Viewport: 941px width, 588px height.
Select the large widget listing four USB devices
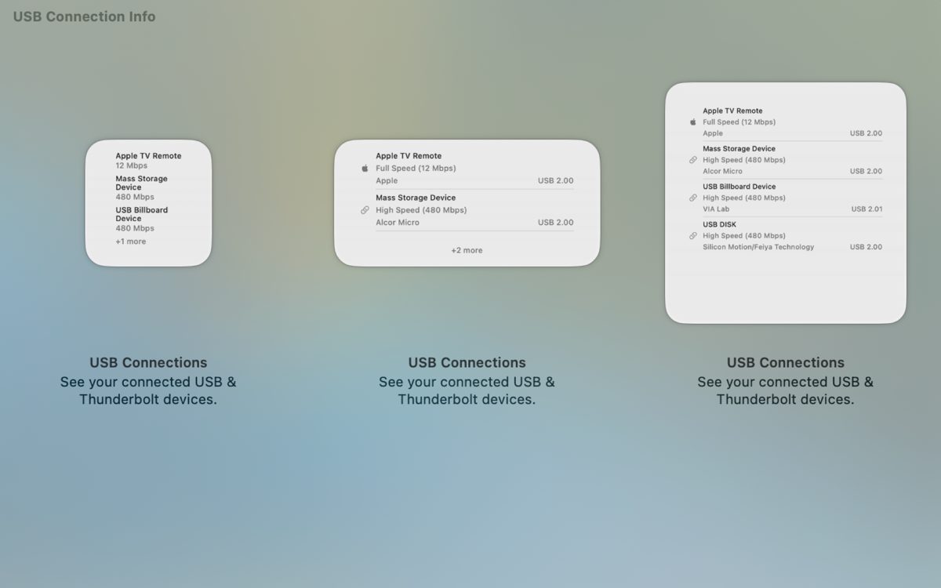786,203
